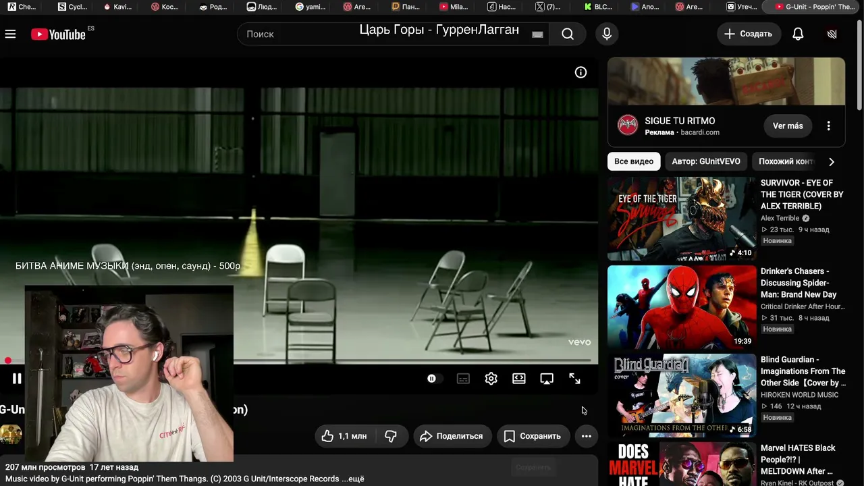Switch to the Утеч browser tab
The width and height of the screenshot is (864, 486).
(741, 7)
